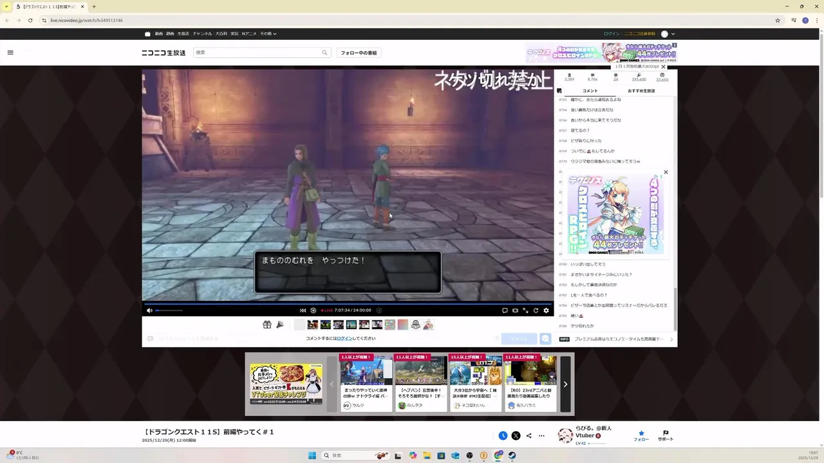824x463 pixels.
Task: Switch to コメント tab
Action: click(x=590, y=91)
